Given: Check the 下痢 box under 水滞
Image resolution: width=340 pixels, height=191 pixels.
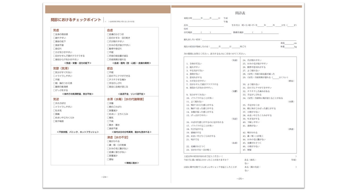Looking at the screenshot, I should 108,121.
